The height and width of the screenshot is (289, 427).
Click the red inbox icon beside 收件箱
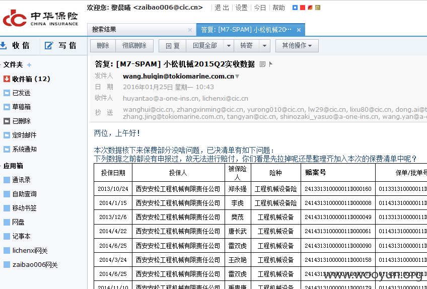[7, 79]
